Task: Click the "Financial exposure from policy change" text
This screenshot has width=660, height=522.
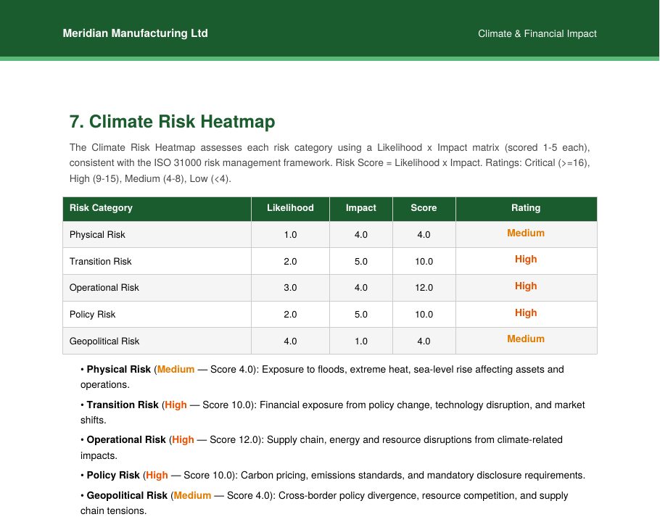Action: [346, 405]
